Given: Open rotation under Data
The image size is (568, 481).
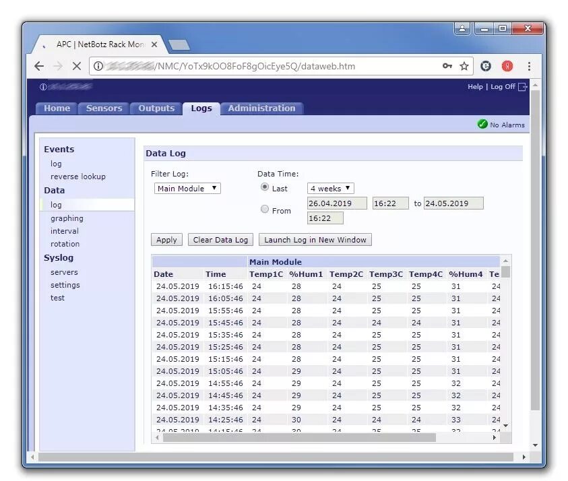Looking at the screenshot, I should (65, 244).
